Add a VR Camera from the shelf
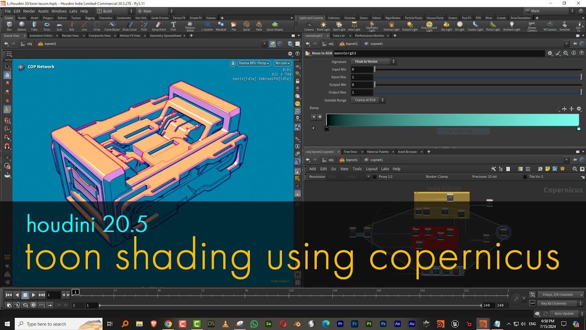Image resolution: width=586 pixels, height=330 pixels. (x=550, y=26)
